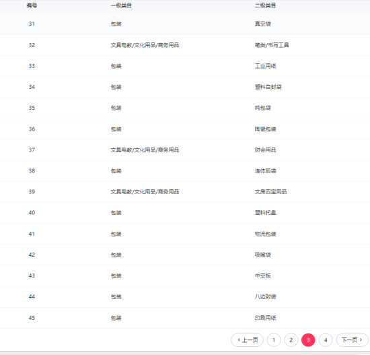
Task: Click 财会用品 in the second-level column
Action: coord(266,150)
